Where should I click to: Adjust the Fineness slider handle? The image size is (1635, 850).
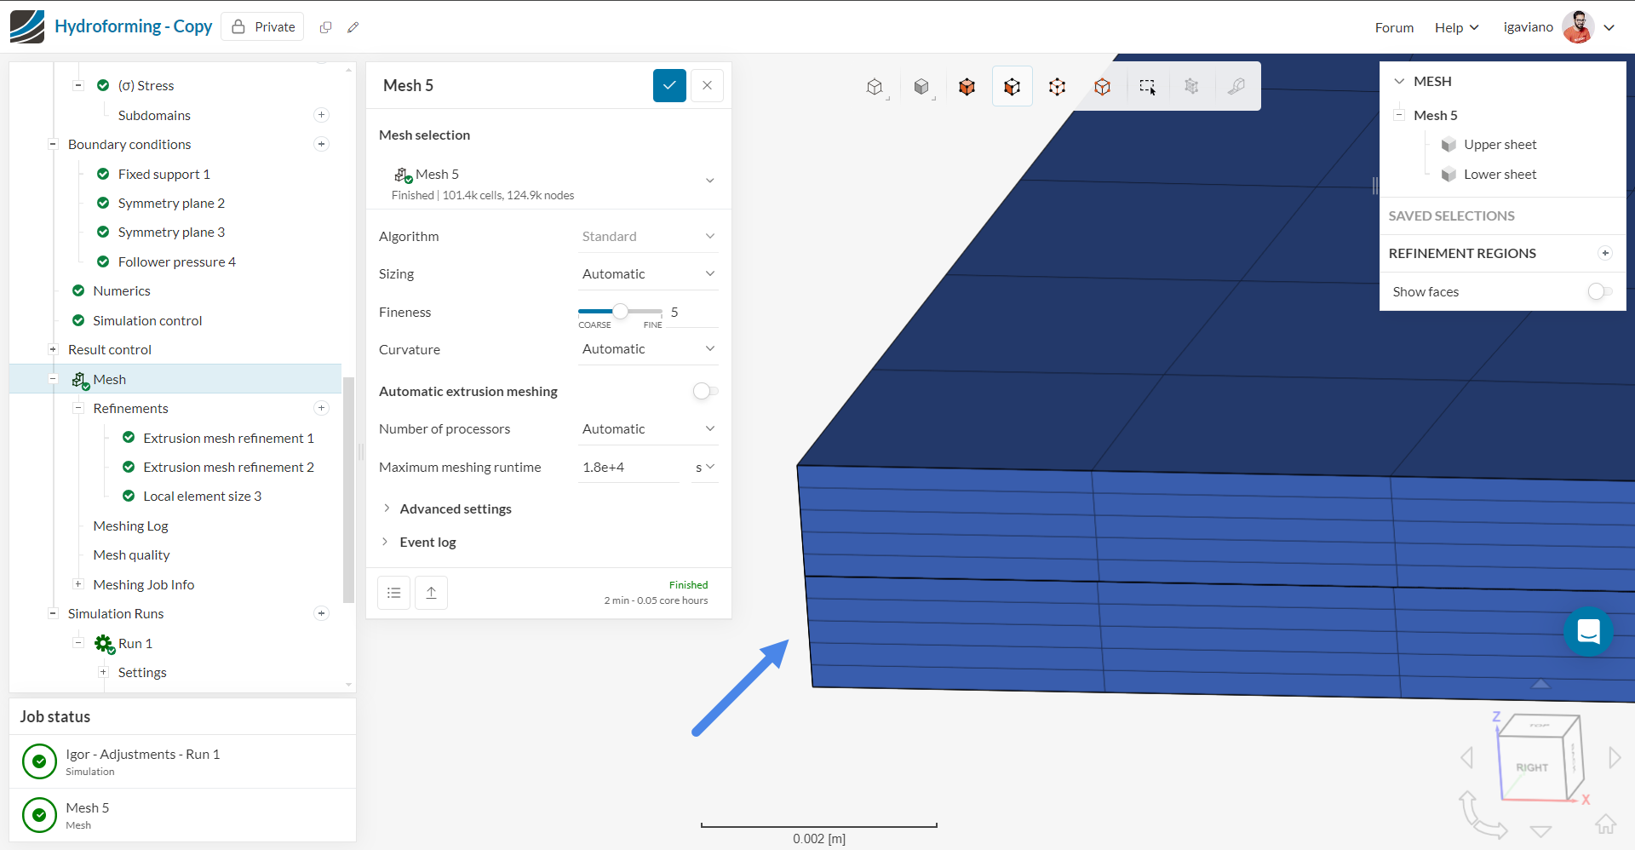621,312
